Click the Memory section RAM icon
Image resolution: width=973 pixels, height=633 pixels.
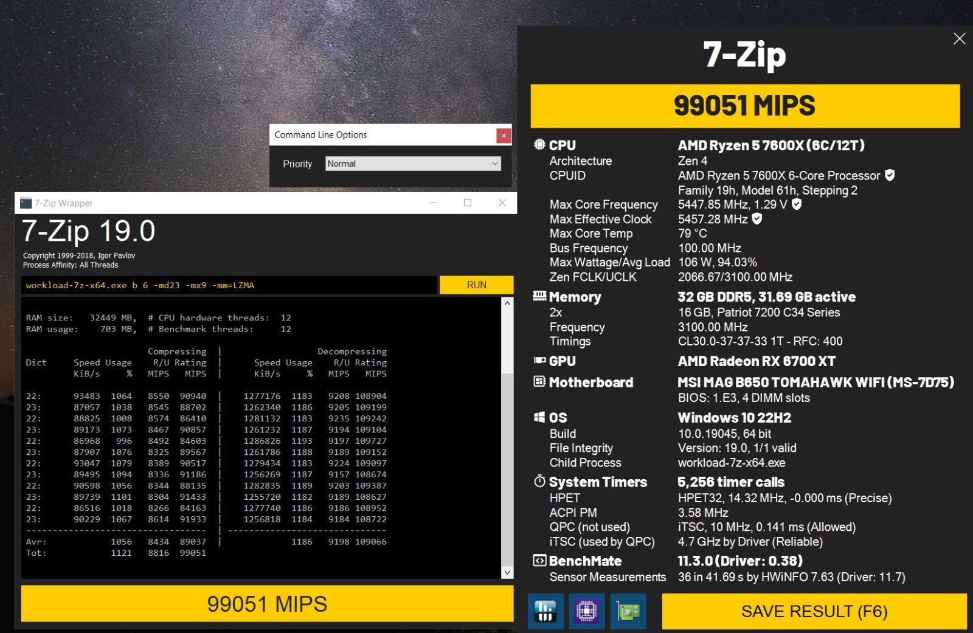539,296
